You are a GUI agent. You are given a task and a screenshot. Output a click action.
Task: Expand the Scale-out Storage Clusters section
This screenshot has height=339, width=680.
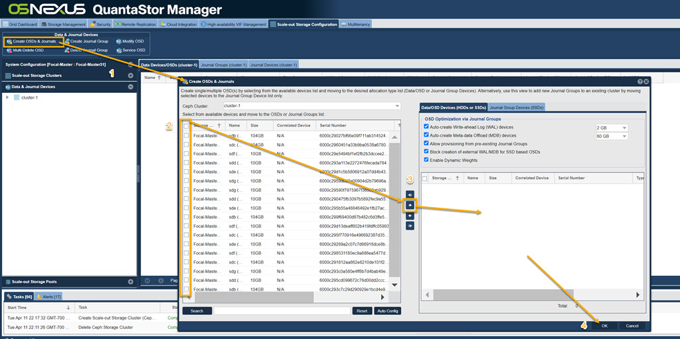coord(131,76)
